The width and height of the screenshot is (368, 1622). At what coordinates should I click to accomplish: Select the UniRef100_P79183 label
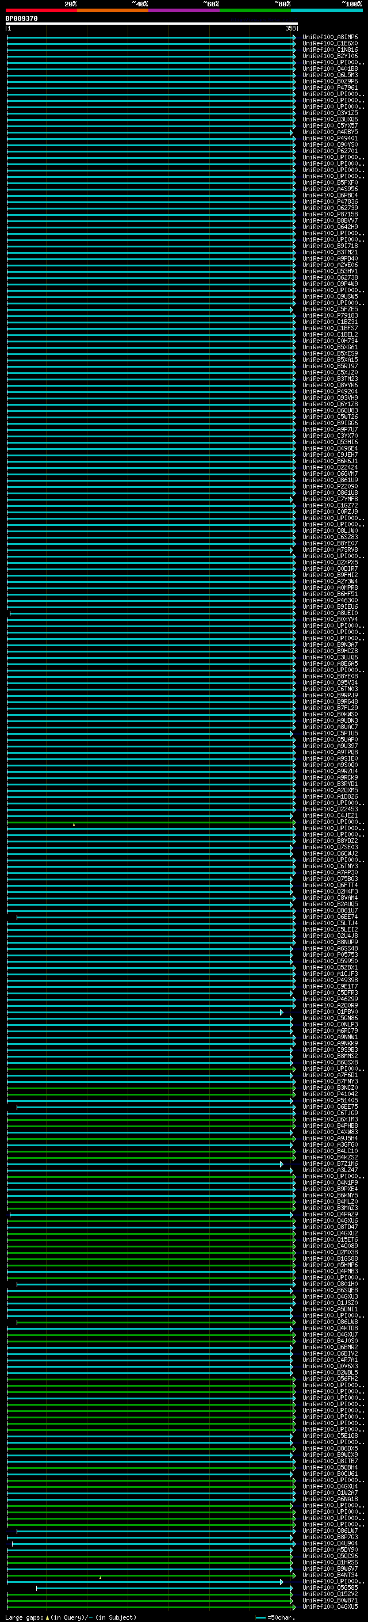[329, 315]
